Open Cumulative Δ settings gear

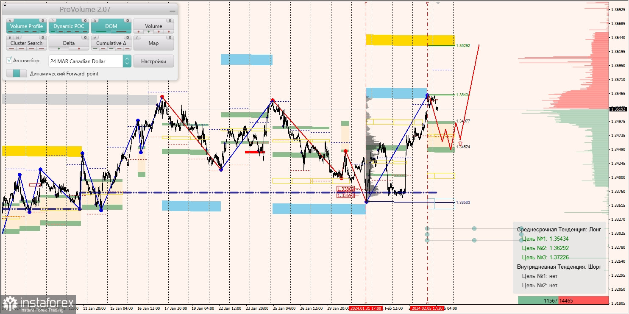coord(128,37)
